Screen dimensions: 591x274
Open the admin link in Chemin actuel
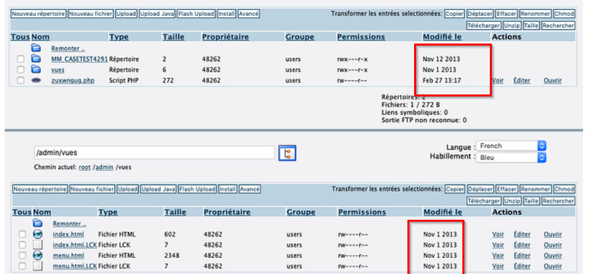click(104, 167)
